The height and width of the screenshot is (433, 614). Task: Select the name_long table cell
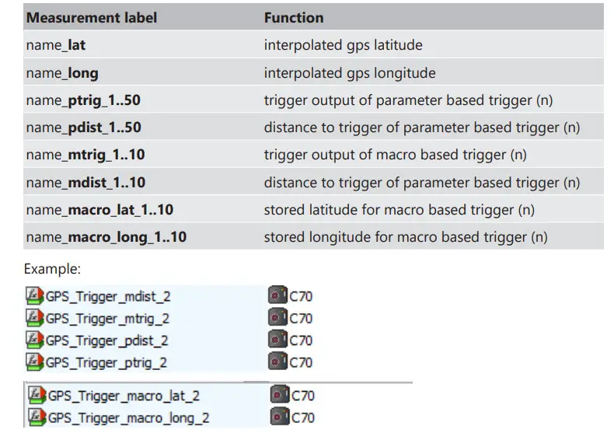coord(61,73)
